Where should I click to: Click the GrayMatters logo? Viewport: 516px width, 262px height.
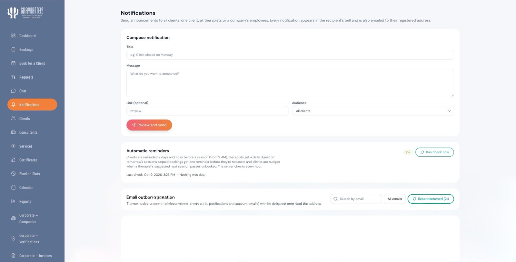(x=25, y=13)
